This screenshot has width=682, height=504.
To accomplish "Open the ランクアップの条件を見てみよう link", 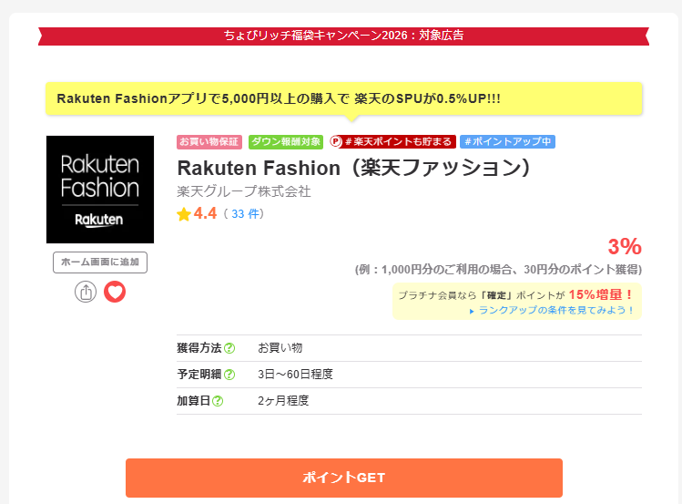I will tap(555, 310).
